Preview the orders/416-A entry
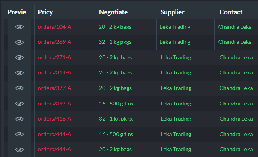The height and width of the screenshot is (157, 258). [x=19, y=119]
